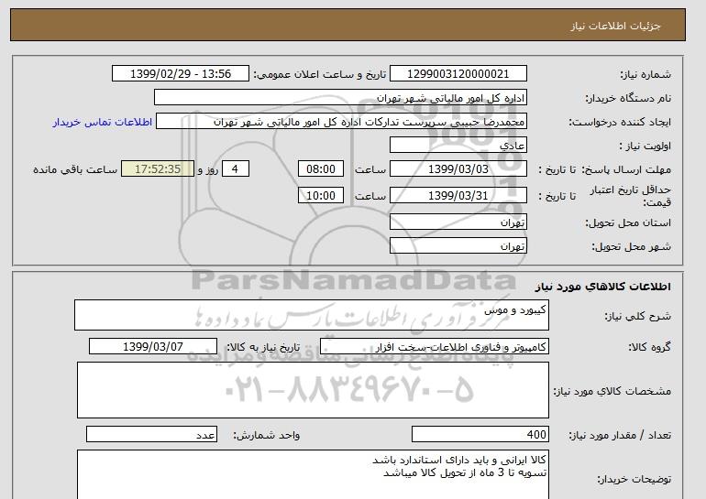Click label شهر محل تحویل

631,246
